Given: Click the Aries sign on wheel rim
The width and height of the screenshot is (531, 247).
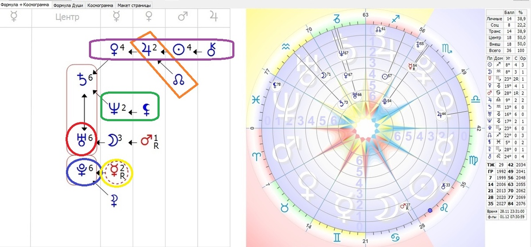Looking at the screenshot, I should coord(256,156).
